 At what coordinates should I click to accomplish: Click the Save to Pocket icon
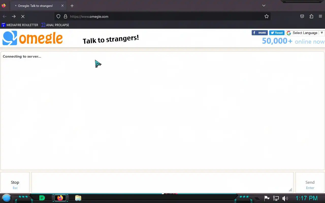pyautogui.click(x=302, y=16)
